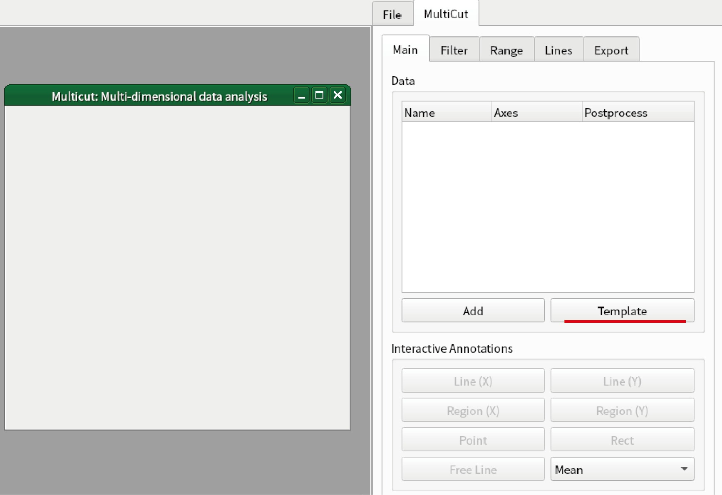Click the Region (Y) annotation button
Screen dimensions: 722x495
pyautogui.click(x=622, y=411)
